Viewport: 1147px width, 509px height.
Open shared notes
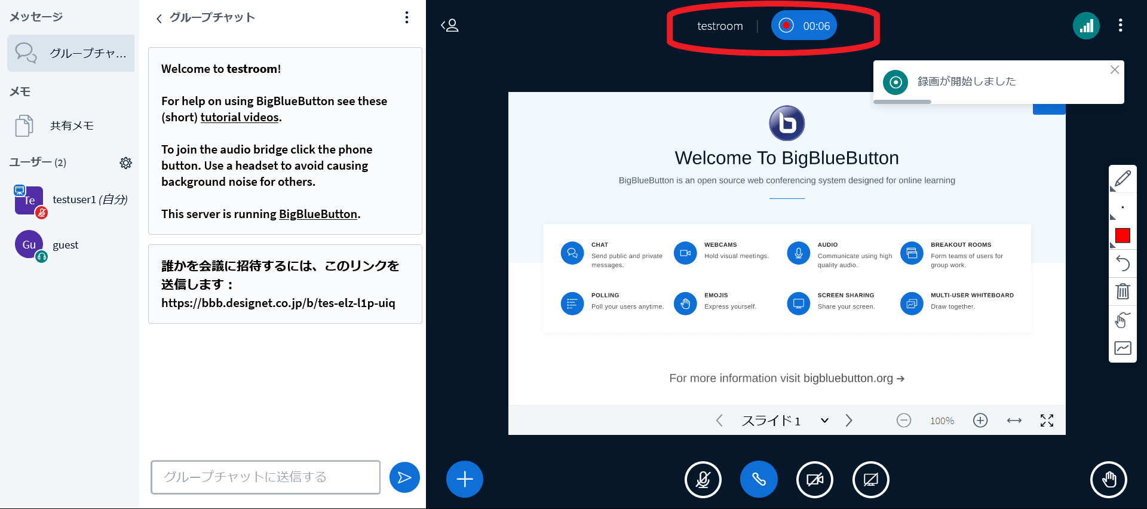(x=71, y=125)
